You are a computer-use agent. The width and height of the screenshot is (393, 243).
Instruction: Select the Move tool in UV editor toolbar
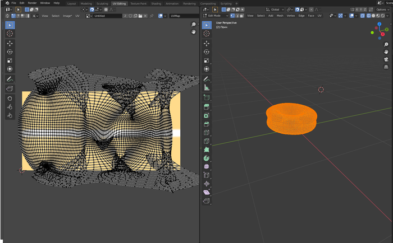(10, 43)
